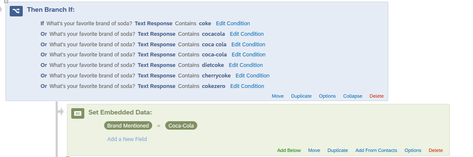Collapse the Then Branch If block

click(x=352, y=96)
